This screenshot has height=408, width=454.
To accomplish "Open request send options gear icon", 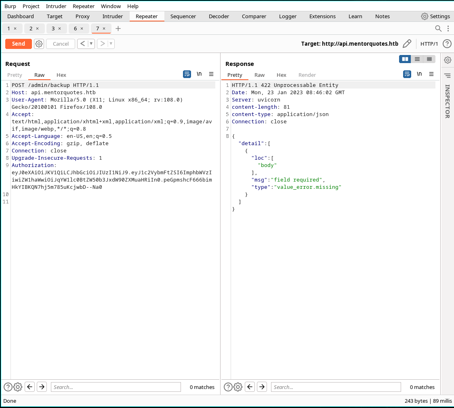I will tap(39, 44).
